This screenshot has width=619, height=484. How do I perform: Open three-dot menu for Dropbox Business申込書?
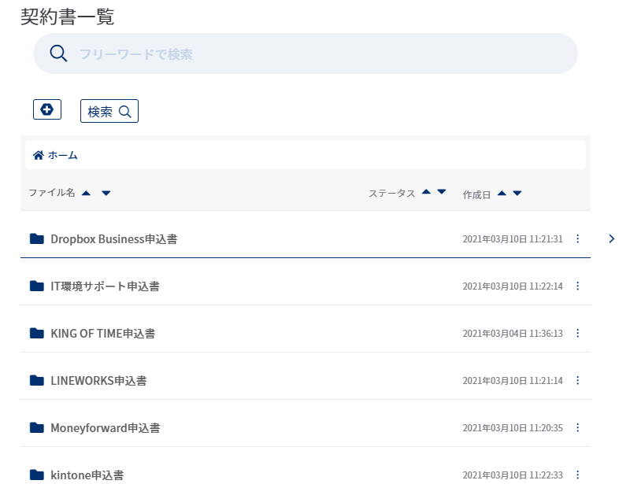pos(577,238)
